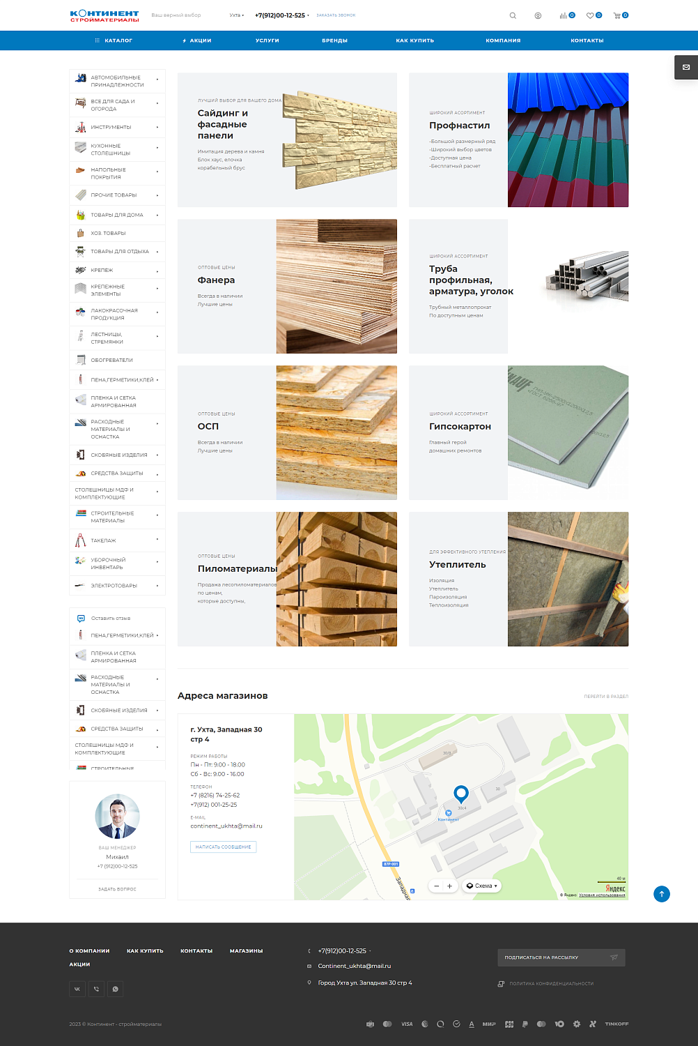698x1046 pixels.
Task: Click the МИР payment icon in footer
Action: [489, 1024]
